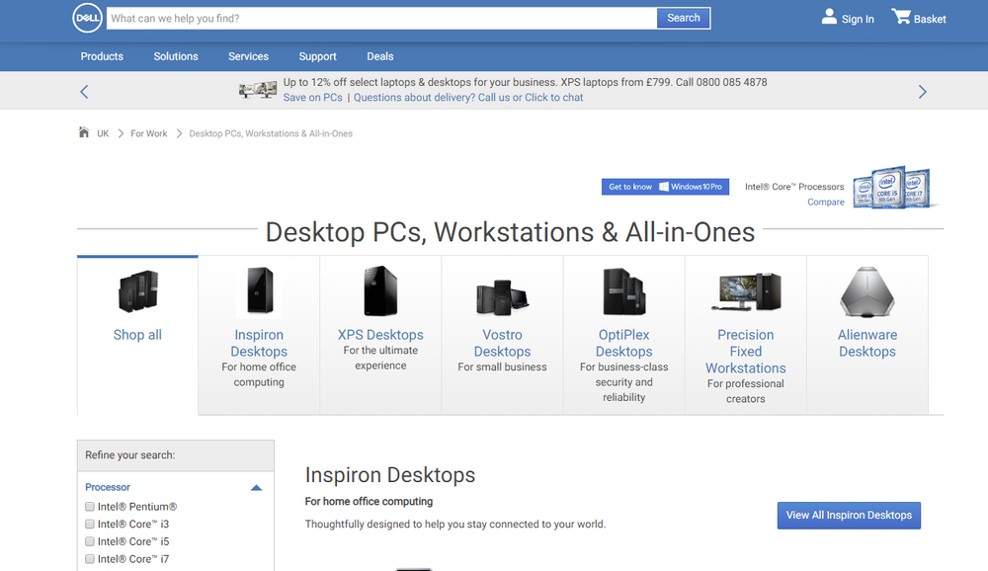Click the Processor filter heading
The height and width of the screenshot is (571, 988).
pyautogui.click(x=108, y=487)
